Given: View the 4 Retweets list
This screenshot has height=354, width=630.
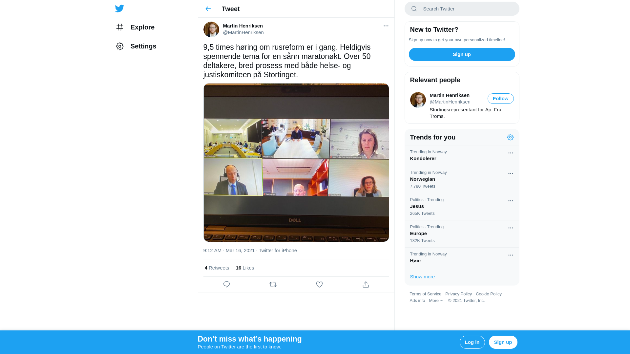Looking at the screenshot, I should coord(217,268).
